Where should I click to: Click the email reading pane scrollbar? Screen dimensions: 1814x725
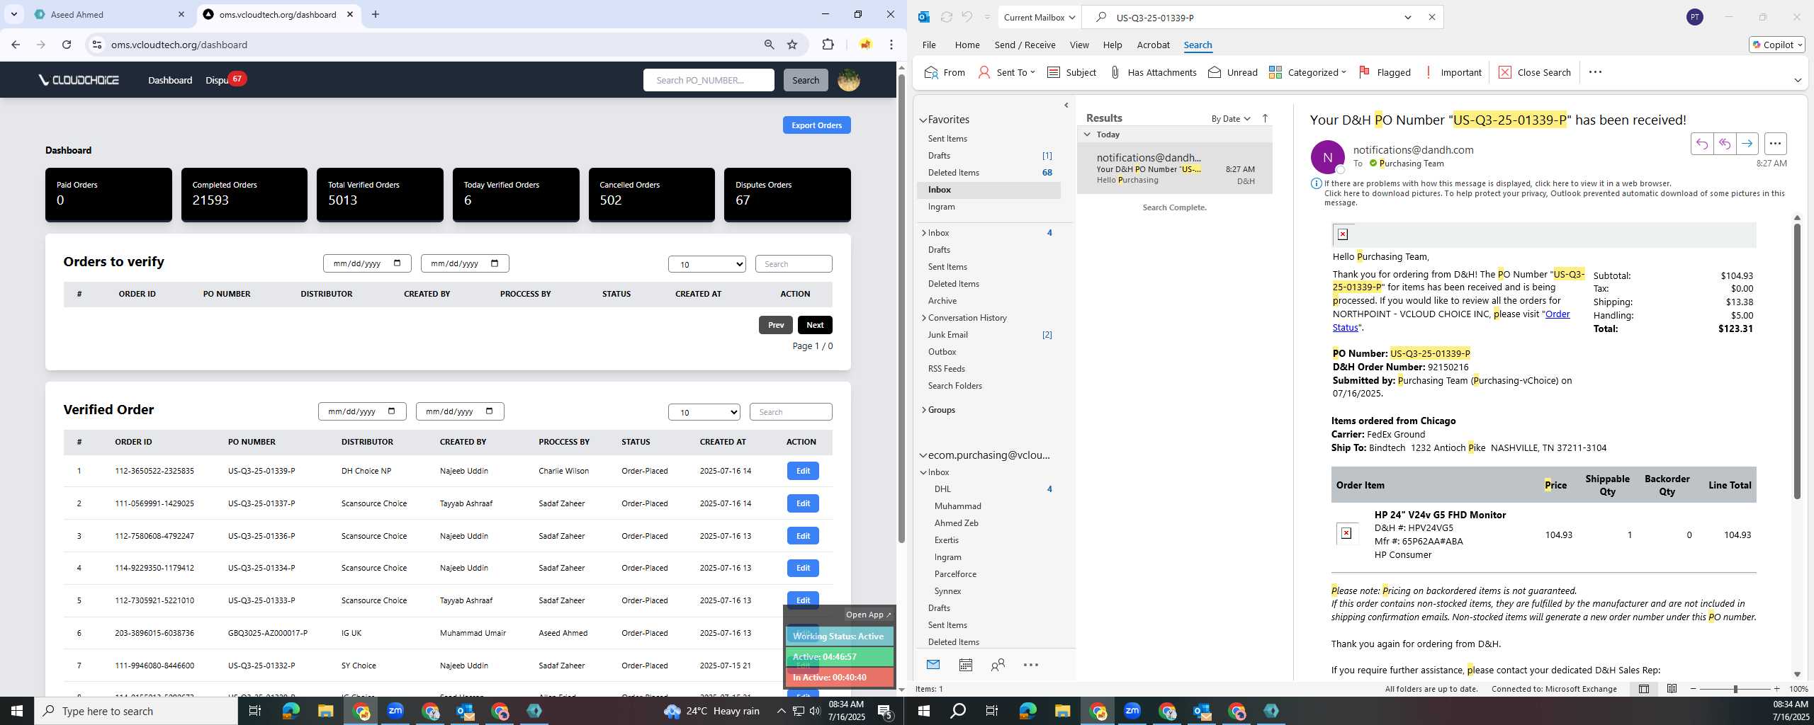click(x=1797, y=361)
